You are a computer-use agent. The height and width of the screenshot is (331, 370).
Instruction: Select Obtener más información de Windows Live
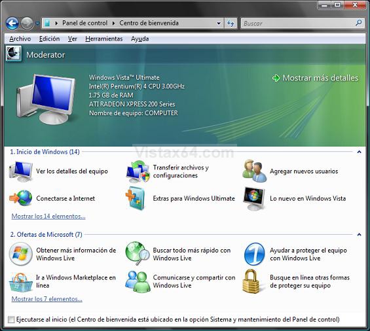pos(76,254)
